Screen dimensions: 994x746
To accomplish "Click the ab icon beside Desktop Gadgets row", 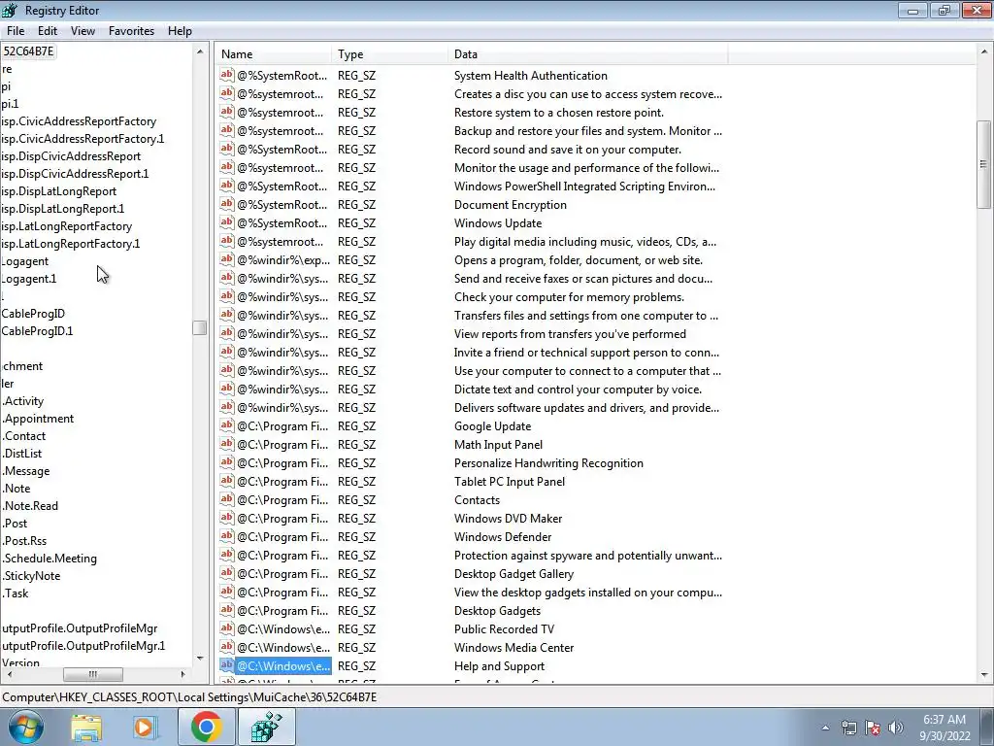I will 227,610.
